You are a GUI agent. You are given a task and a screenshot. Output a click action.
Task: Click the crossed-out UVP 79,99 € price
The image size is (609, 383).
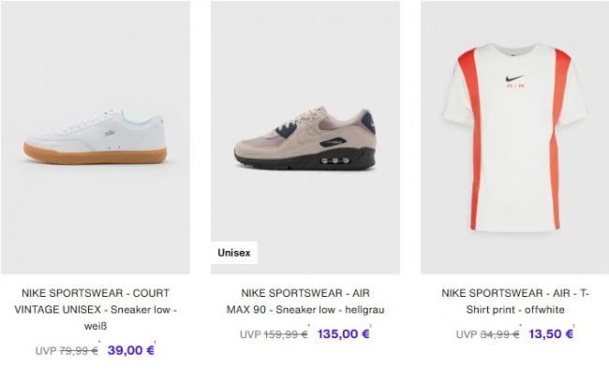[x=67, y=351]
